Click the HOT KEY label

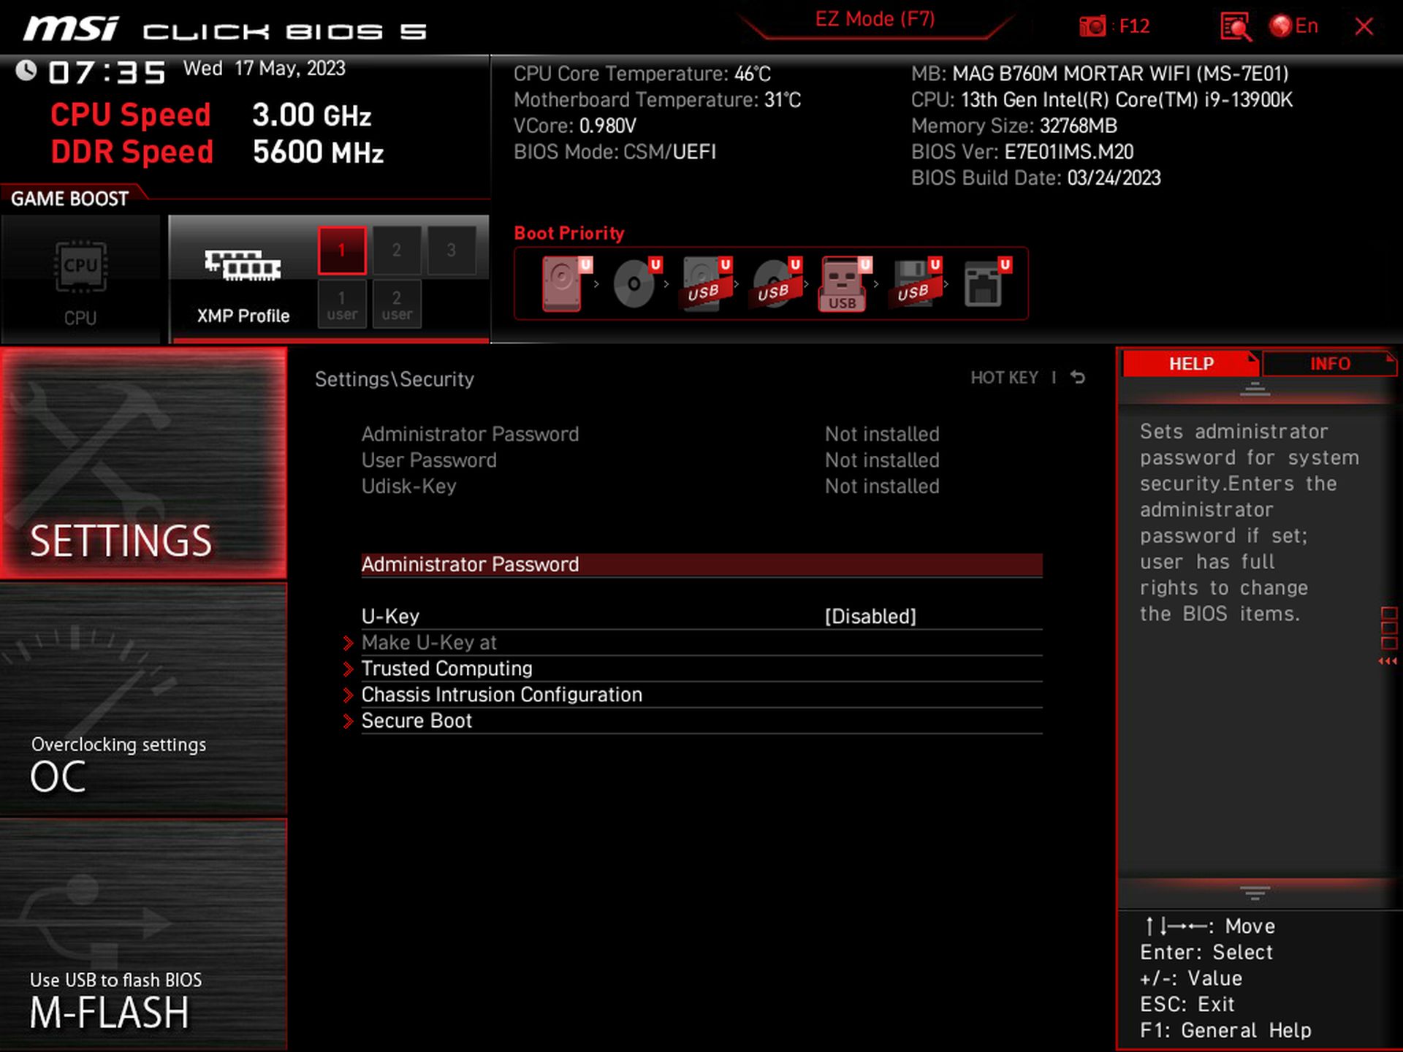[x=1004, y=378]
